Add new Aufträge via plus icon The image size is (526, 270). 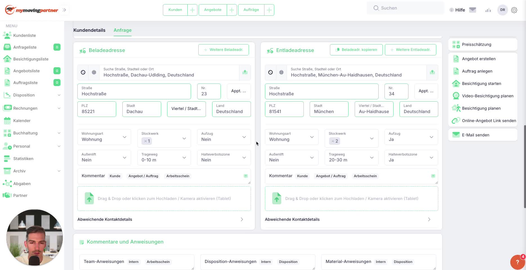point(269,10)
